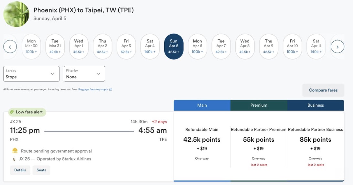This screenshot has width=353, height=185.
Task: Open baggage fees external link icon
Action: pos(111,89)
